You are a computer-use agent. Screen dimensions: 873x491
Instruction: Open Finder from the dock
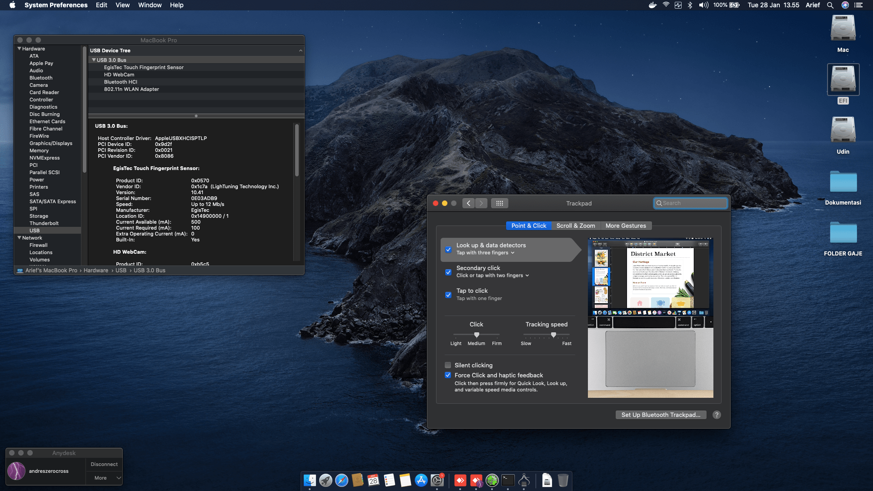[310, 480]
